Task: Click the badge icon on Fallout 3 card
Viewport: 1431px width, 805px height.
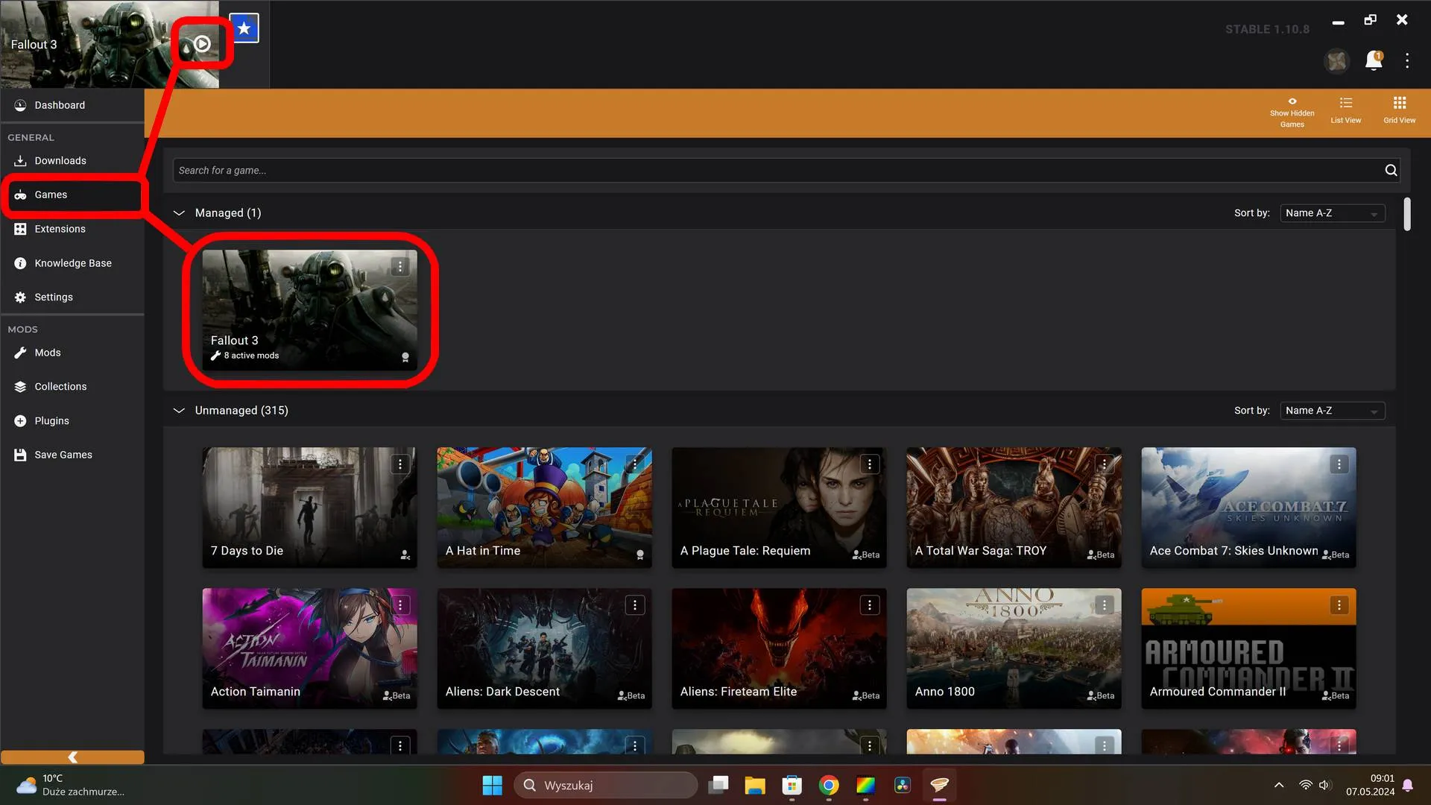Action: [x=405, y=357]
